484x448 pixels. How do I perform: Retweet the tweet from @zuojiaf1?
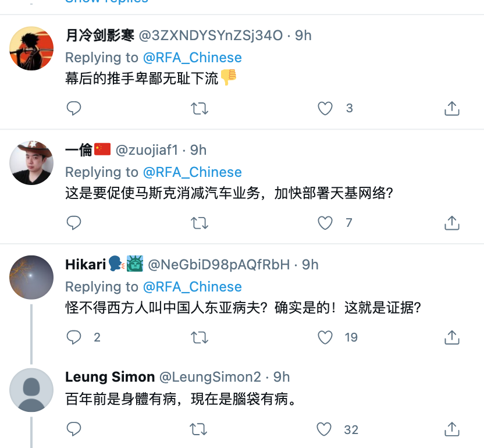[200, 223]
